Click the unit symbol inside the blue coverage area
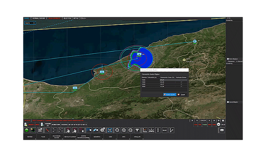The image size is (266, 157). [139, 55]
